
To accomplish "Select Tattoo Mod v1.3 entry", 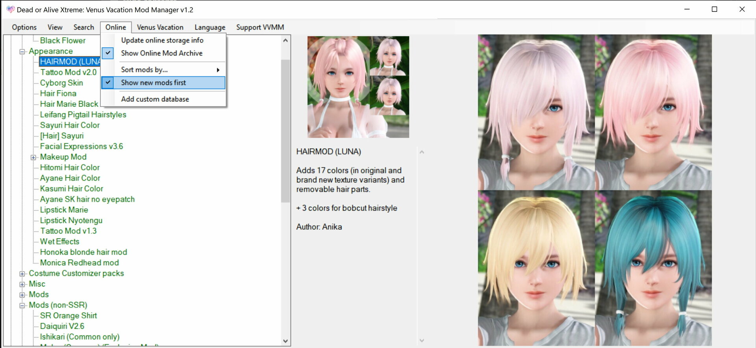I will click(x=68, y=231).
